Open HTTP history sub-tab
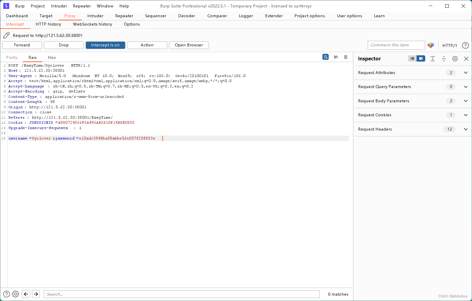 [x=49, y=24]
